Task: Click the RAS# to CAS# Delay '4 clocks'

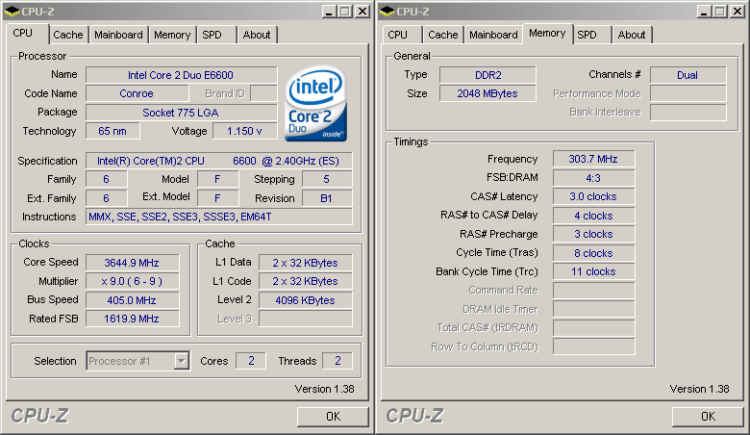Action: point(593,216)
